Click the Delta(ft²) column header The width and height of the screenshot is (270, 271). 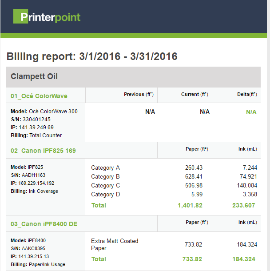click(246, 94)
